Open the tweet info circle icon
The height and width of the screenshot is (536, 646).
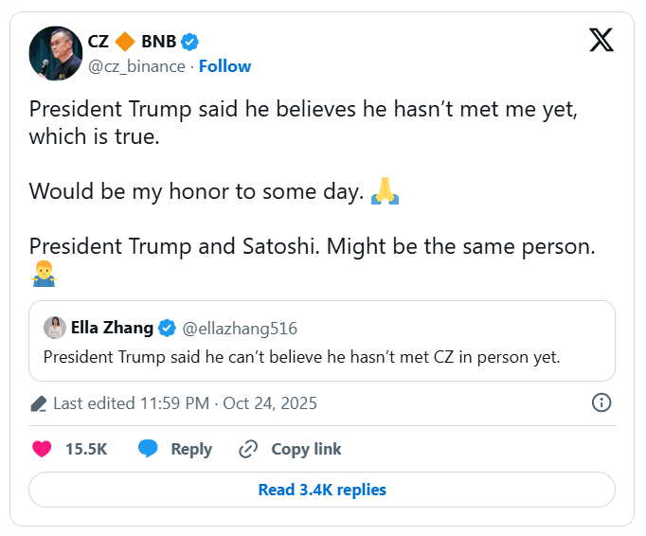pos(601,403)
